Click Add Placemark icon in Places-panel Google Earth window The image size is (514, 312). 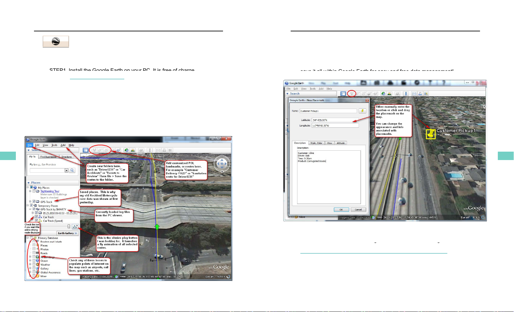click(x=94, y=150)
